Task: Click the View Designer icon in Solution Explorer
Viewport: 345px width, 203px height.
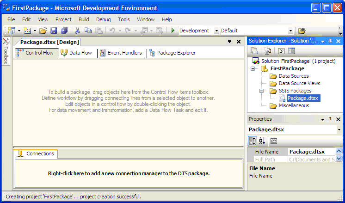Action: point(291,51)
